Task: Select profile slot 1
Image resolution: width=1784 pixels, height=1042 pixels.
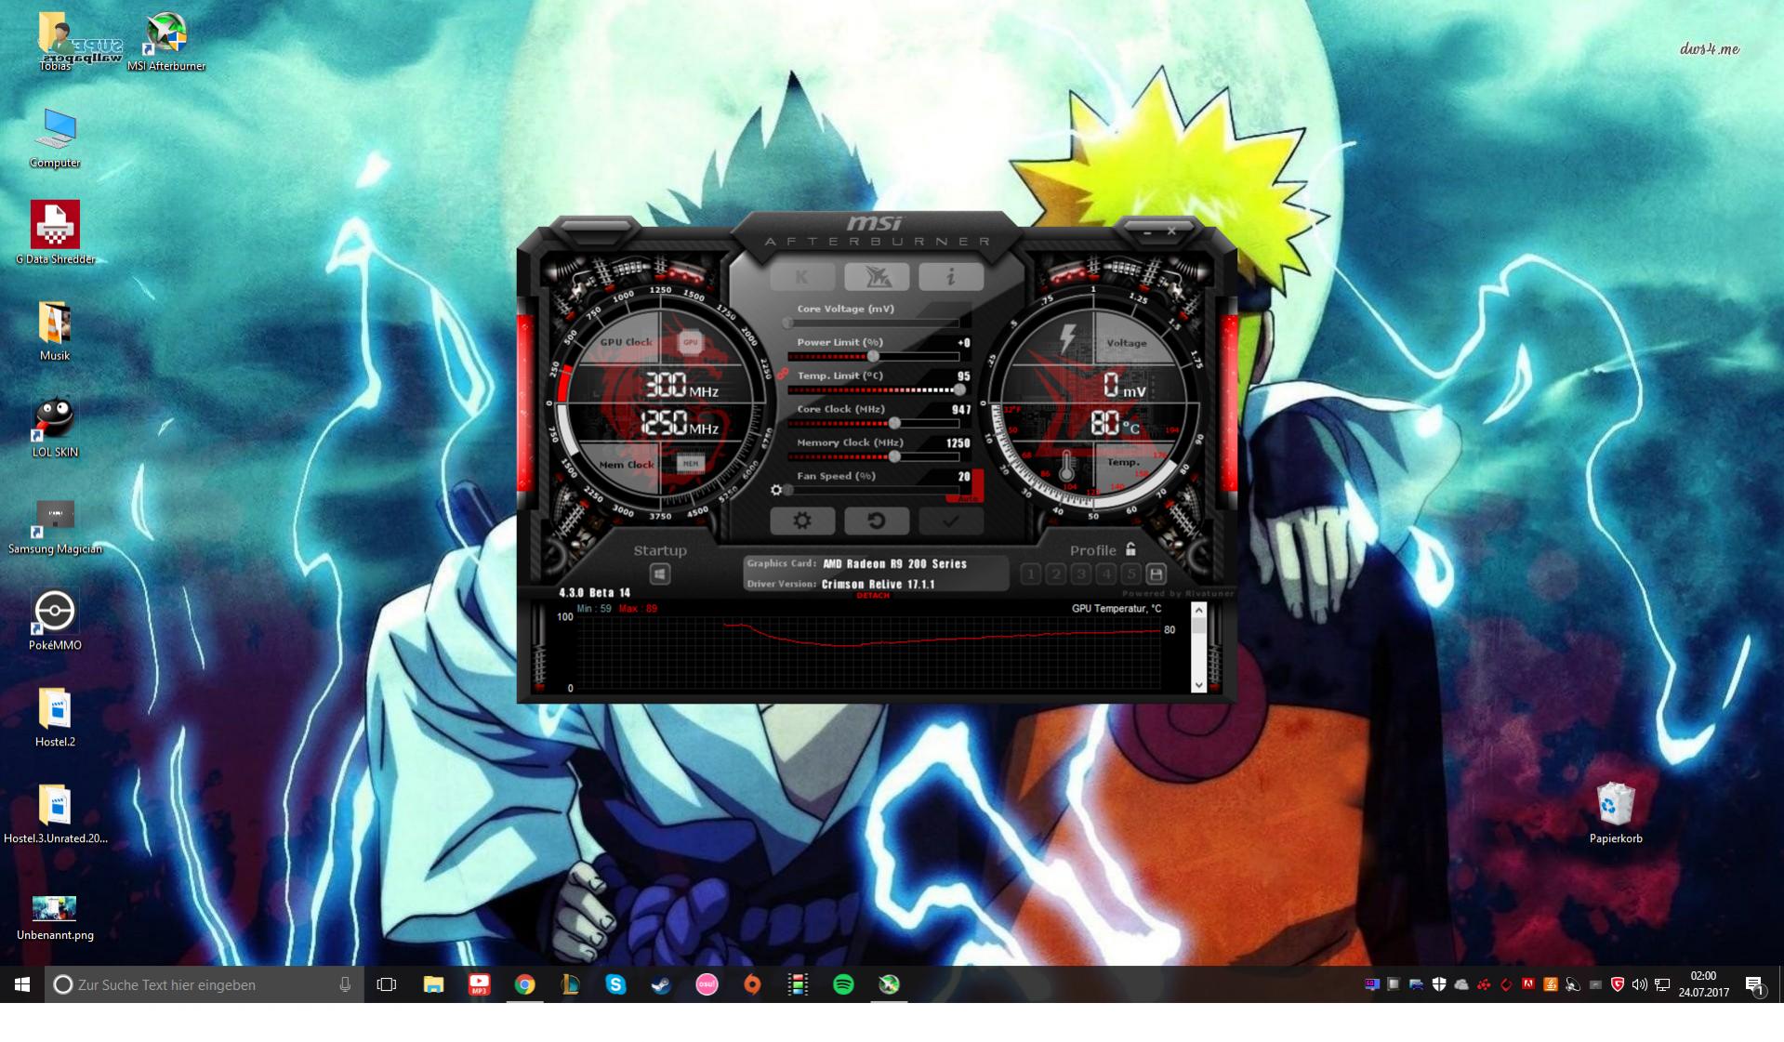Action: click(x=1030, y=574)
